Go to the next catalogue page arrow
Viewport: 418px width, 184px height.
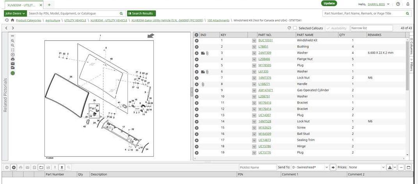pyautogui.click(x=13, y=28)
